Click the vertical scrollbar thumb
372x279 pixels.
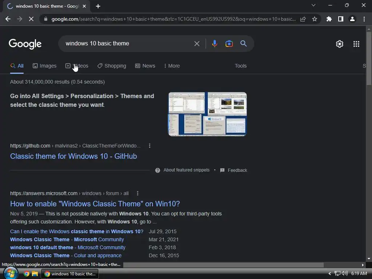[x=369, y=58]
